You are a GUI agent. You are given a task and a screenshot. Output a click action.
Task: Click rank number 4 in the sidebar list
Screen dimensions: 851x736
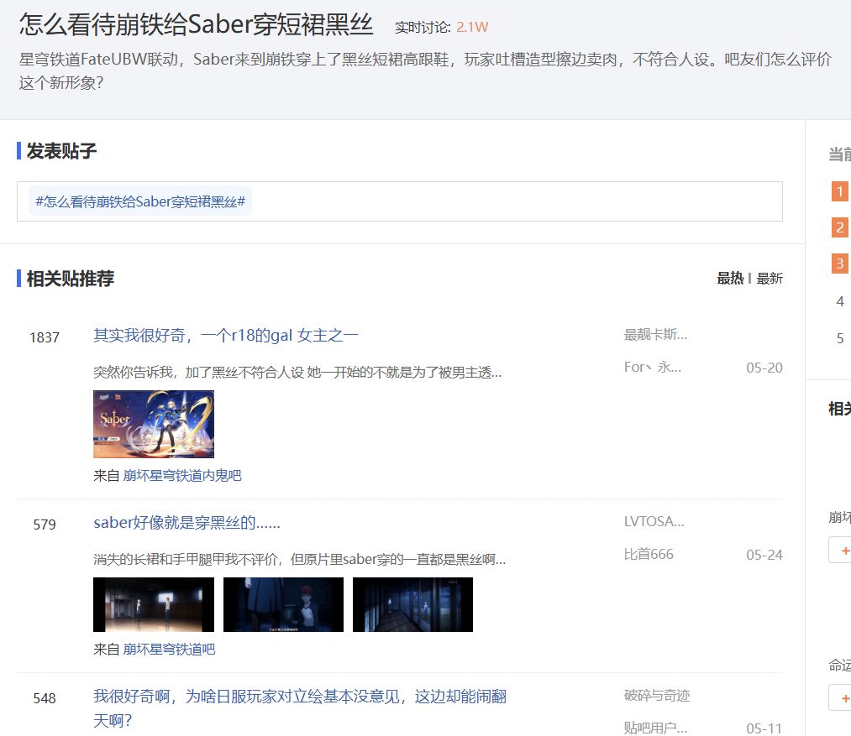[839, 301]
